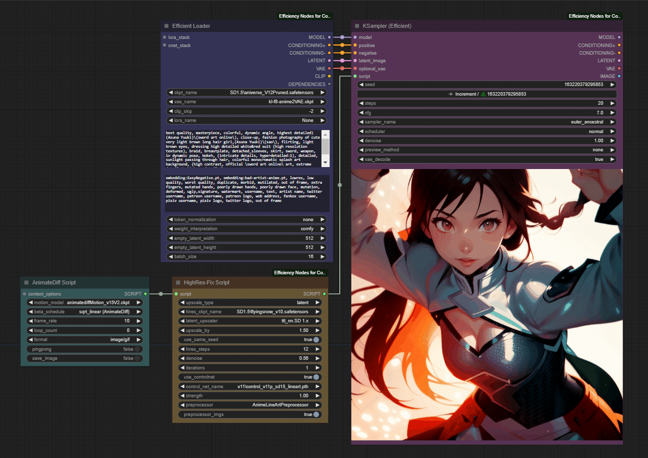Open the ckpt_name checkpoint dropdown
Viewport: 648px width, 458px height.
tap(247, 93)
